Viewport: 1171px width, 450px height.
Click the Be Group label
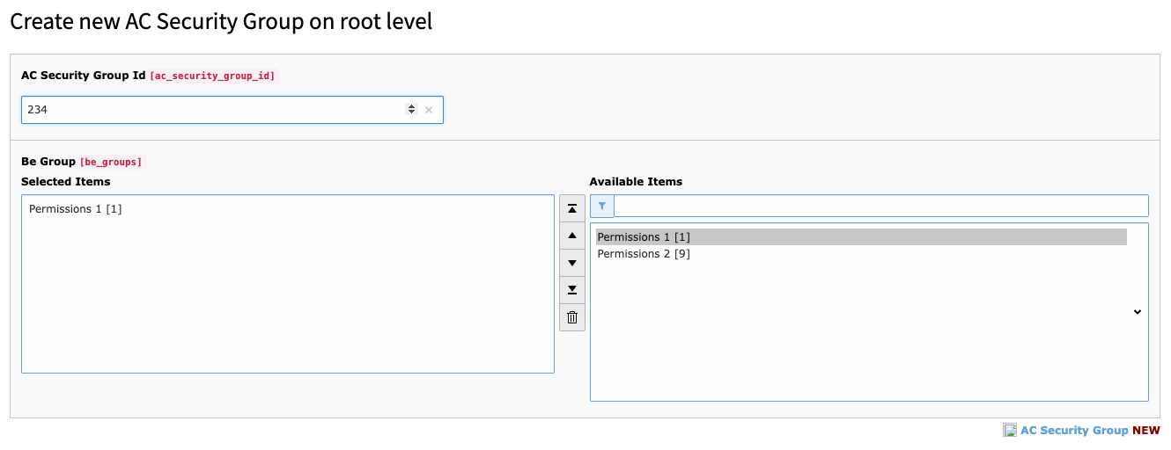(x=48, y=162)
